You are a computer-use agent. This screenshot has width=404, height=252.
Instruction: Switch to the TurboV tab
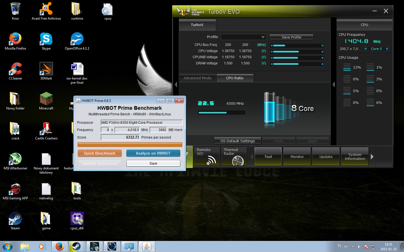(197, 25)
